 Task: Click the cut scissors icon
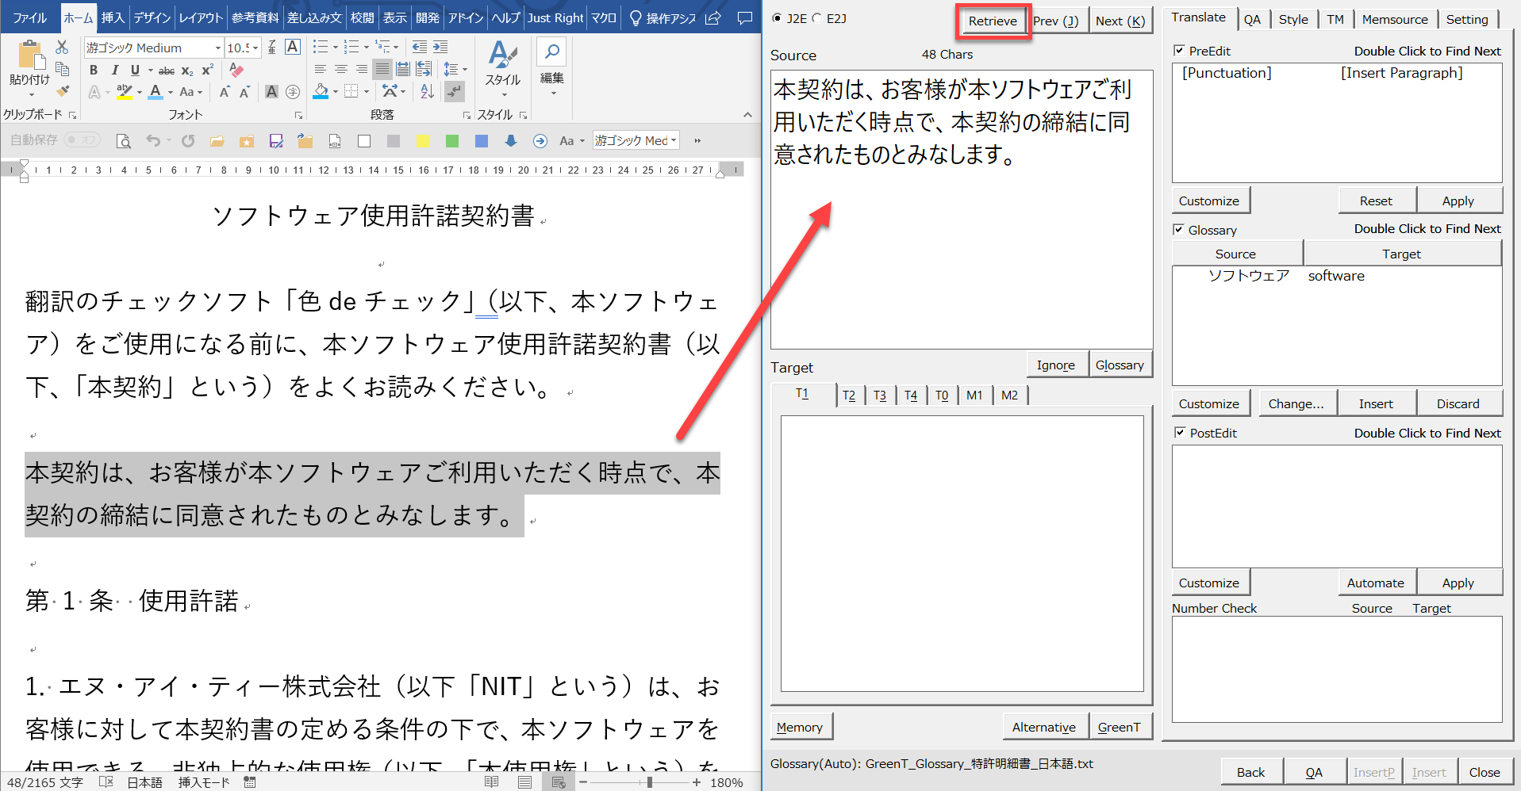pos(62,48)
